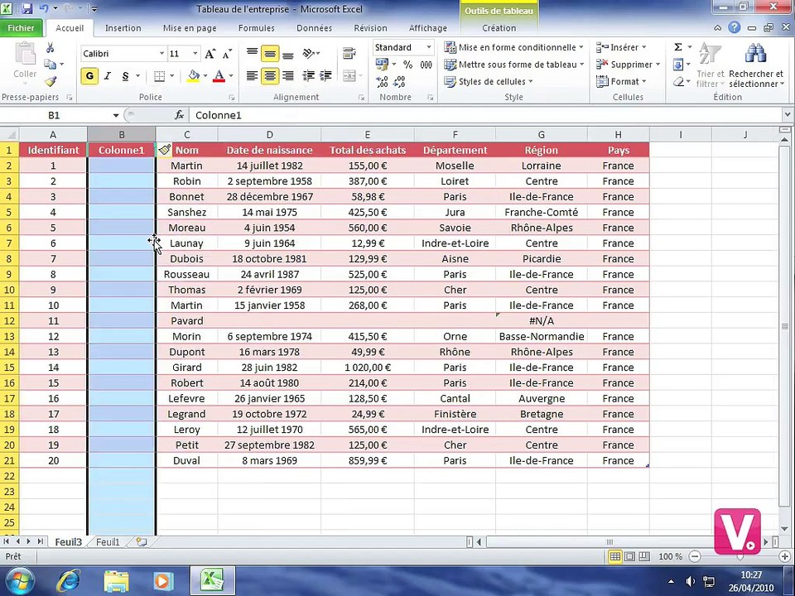
Task: Click the formula bar with Colonne1
Action: pyautogui.click(x=485, y=116)
